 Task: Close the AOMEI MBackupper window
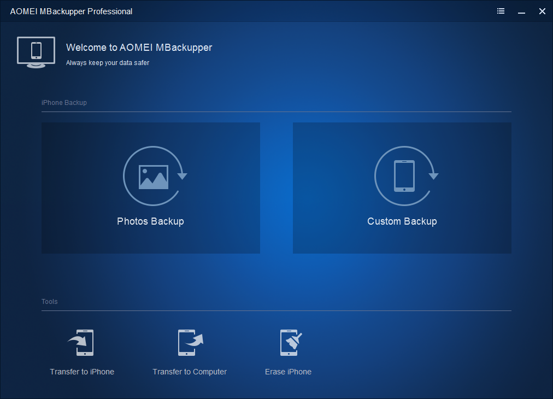(x=542, y=11)
